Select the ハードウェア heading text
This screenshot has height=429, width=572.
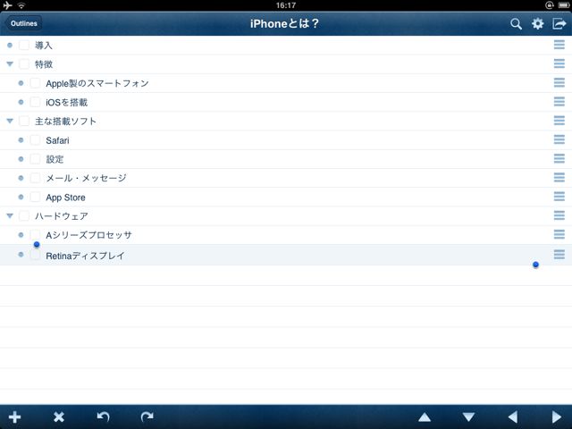[x=62, y=216]
